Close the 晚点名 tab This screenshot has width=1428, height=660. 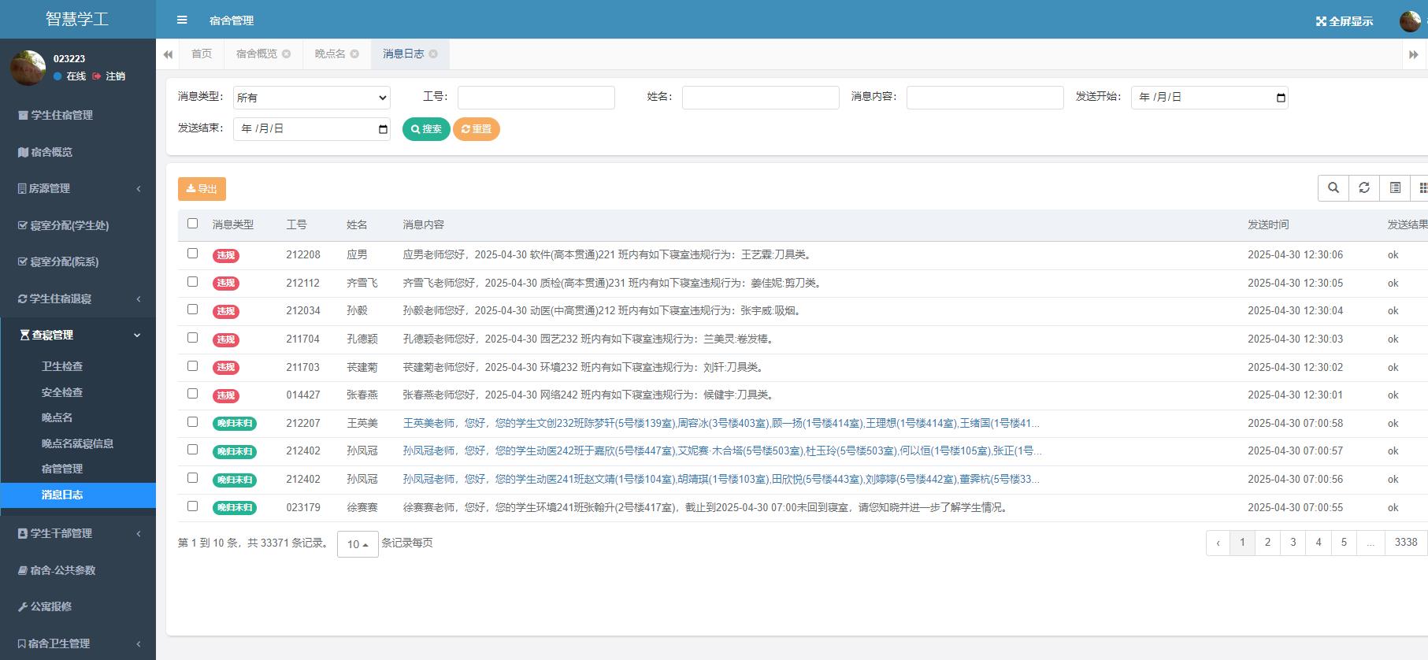pos(354,54)
